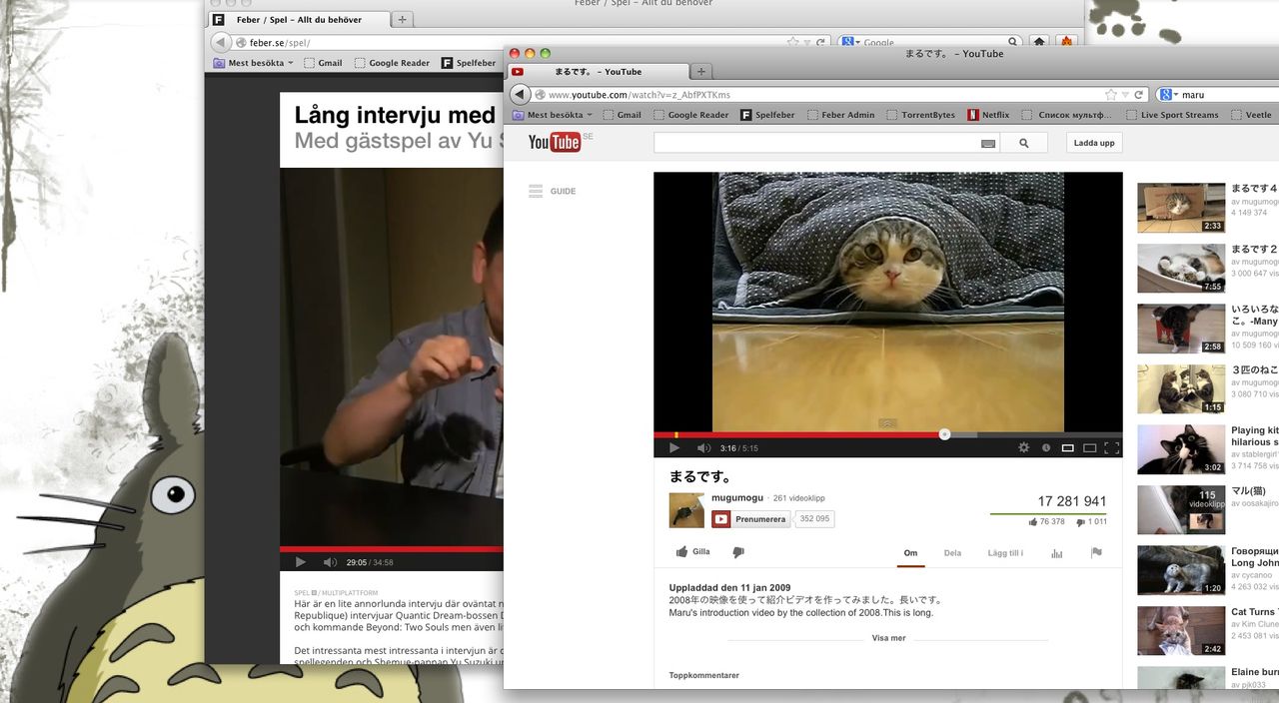Open a new tab in YouTube window
1279x703 pixels.
701,72
